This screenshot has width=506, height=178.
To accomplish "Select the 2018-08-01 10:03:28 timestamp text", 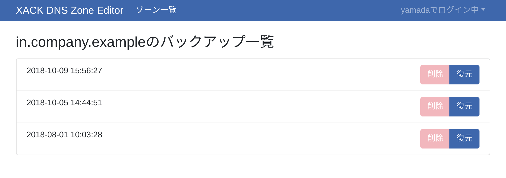I will pos(64,135).
